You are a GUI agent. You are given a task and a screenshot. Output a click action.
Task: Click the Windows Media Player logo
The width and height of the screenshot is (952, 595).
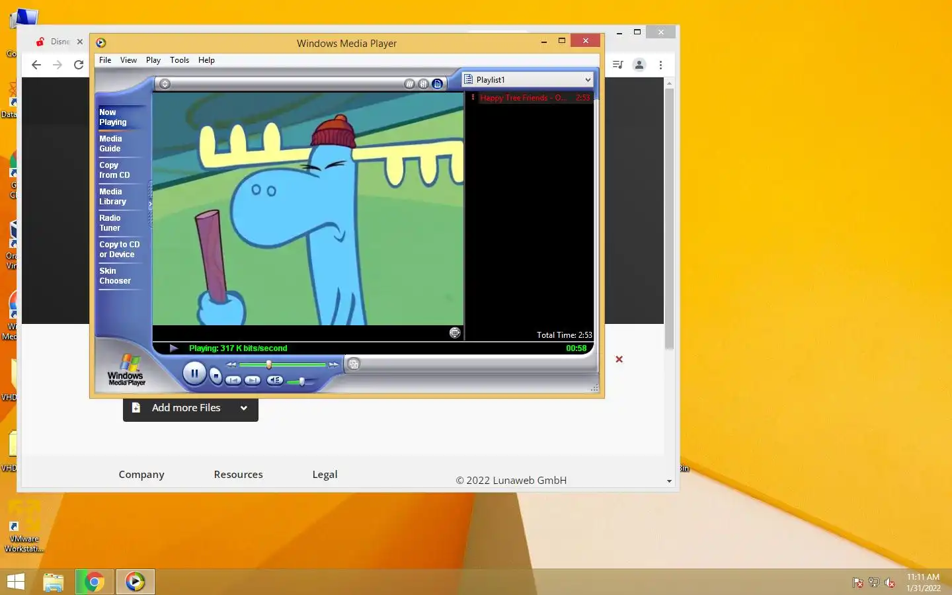click(x=126, y=370)
